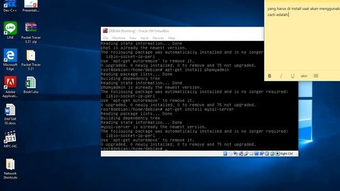340x191 pixels.
Task: Open the shared folders indicator in VirtualBox status bar
Action: coord(251,153)
